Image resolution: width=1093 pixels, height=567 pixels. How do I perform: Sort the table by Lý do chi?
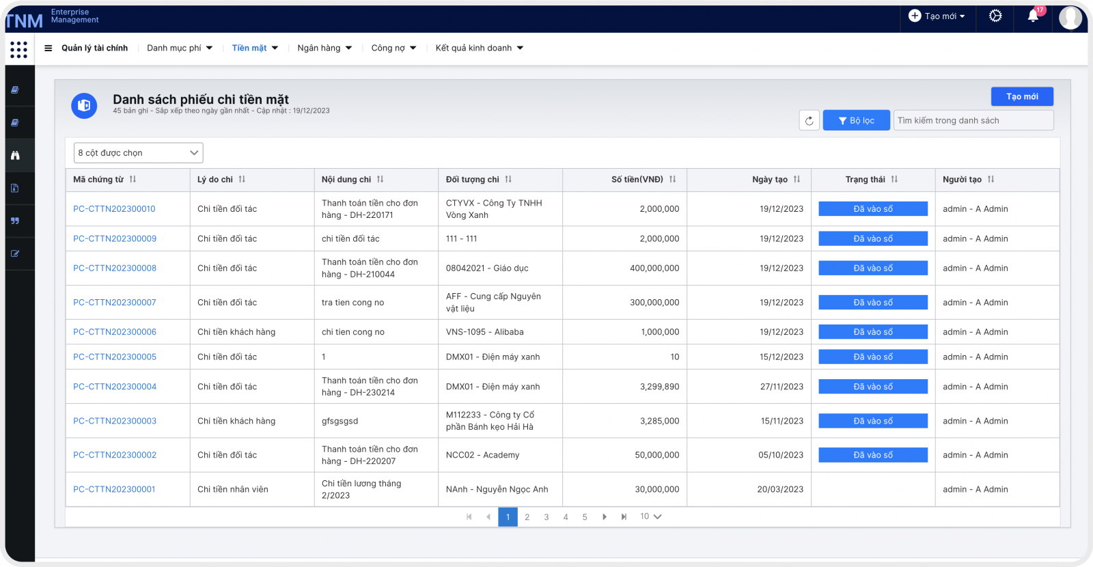click(x=242, y=180)
